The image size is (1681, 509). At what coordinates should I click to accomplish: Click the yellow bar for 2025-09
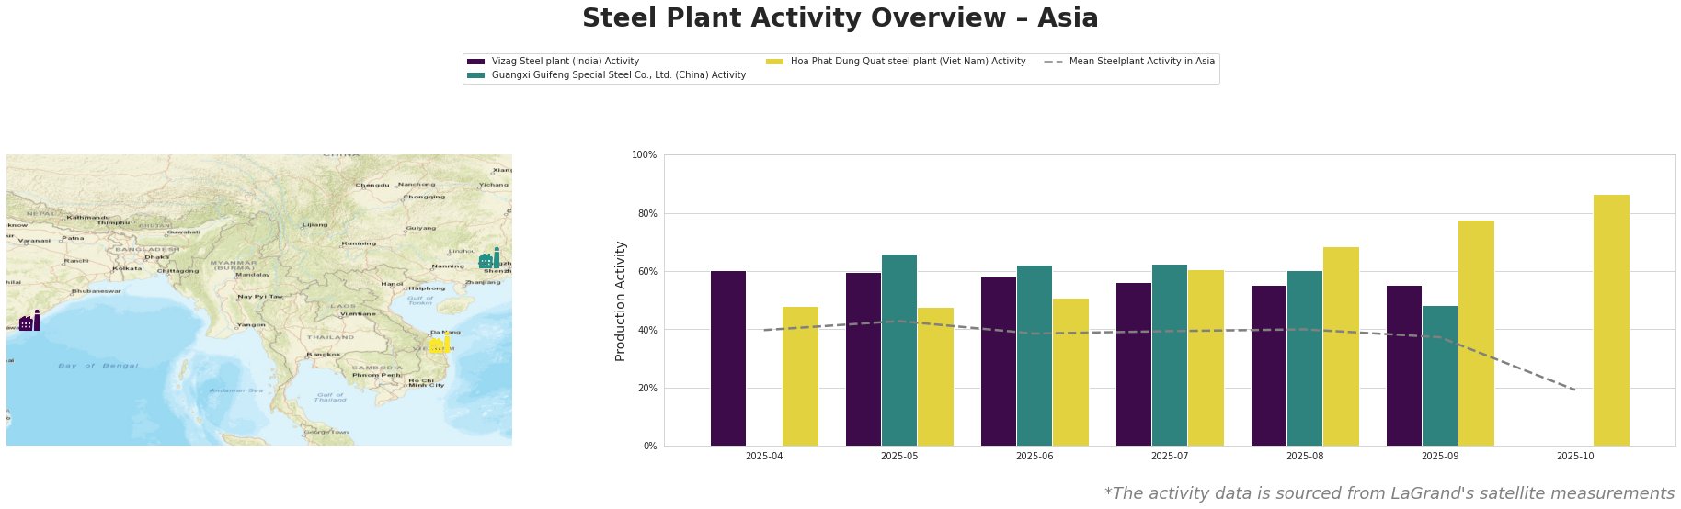coord(1476,333)
